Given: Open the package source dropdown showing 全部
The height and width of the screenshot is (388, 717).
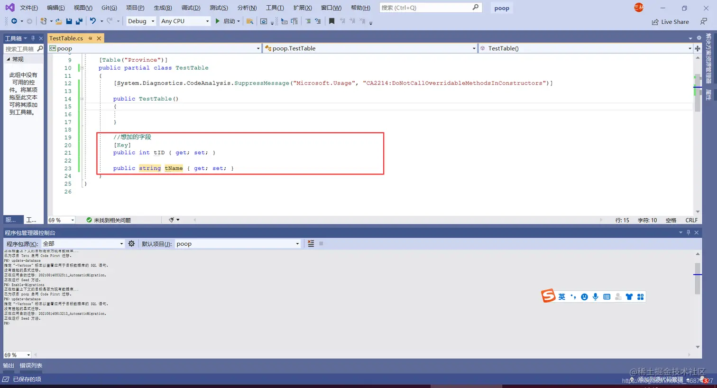Looking at the screenshot, I should (83, 244).
